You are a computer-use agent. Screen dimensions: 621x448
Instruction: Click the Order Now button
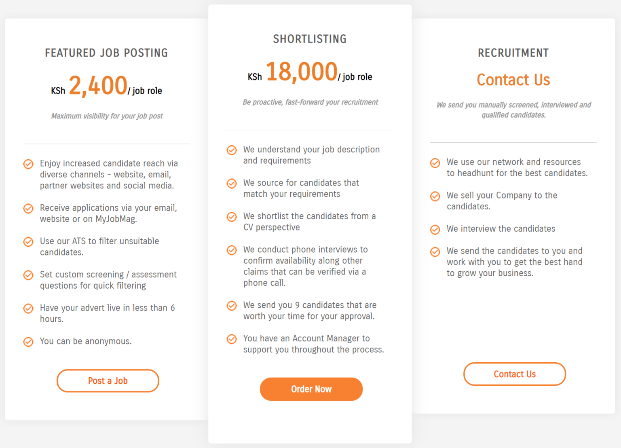[x=311, y=389]
